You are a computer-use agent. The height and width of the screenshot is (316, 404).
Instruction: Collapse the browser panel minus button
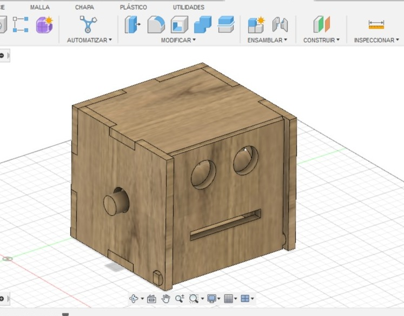pos(2,56)
